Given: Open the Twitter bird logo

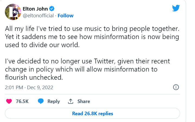Looking at the screenshot, I should [x=176, y=9].
